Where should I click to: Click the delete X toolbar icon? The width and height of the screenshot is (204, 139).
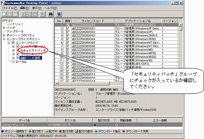point(43,14)
